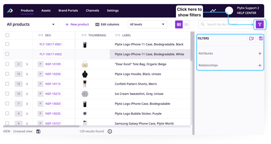Screen dimensions: 271x144
Task: Open the Settings tab
Action: (113, 11)
